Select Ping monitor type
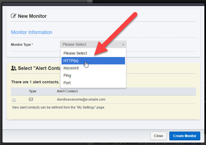Viewport: 206px width, 145px height. point(93,75)
